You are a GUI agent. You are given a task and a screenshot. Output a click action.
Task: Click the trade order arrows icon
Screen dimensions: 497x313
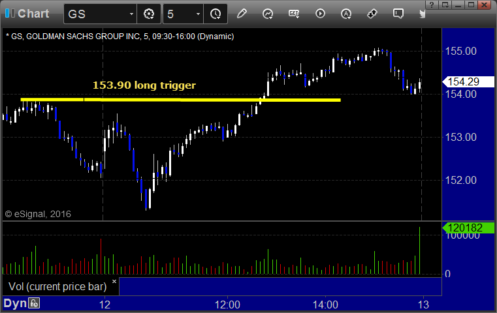pos(372,14)
